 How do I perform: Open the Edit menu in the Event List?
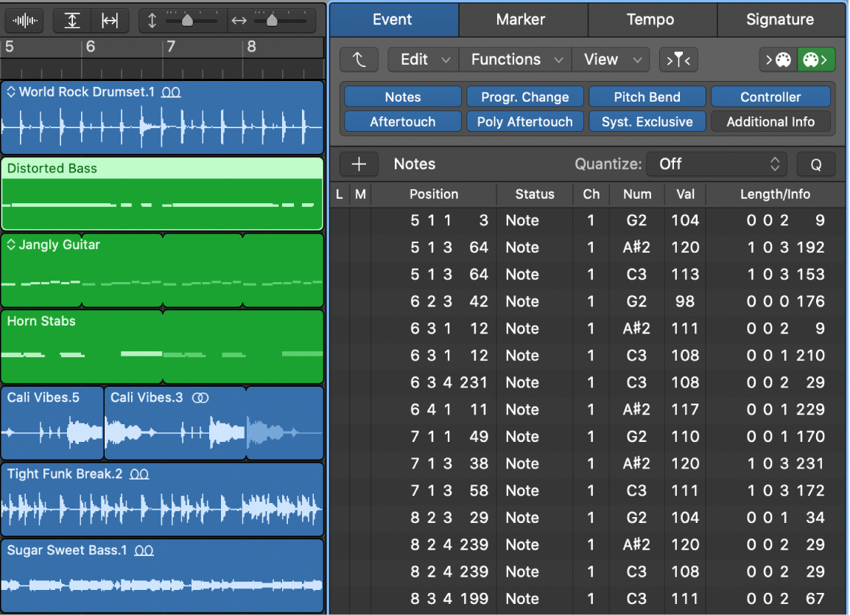422,59
